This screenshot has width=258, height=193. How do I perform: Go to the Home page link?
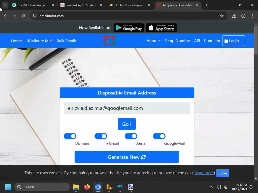(16, 41)
